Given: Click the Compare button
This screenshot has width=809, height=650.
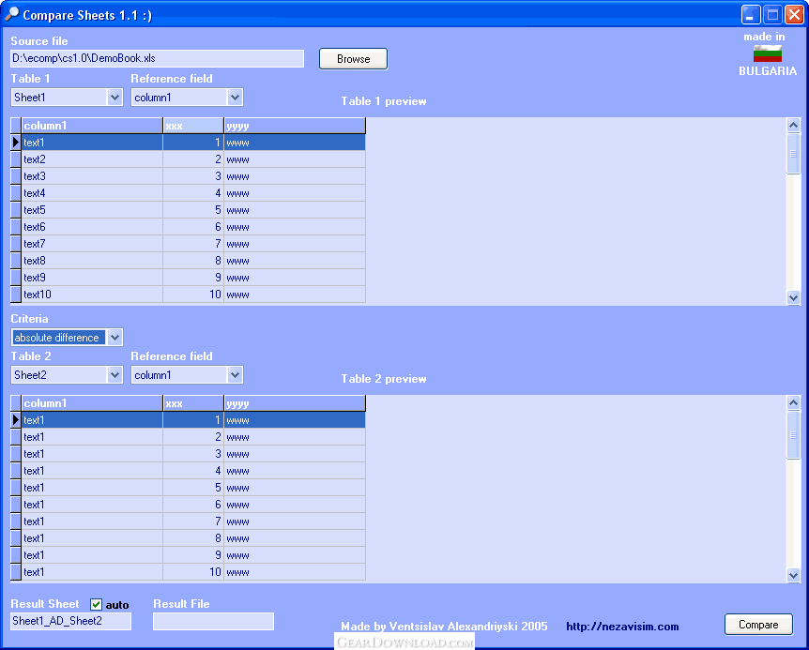Looking at the screenshot, I should (758, 625).
